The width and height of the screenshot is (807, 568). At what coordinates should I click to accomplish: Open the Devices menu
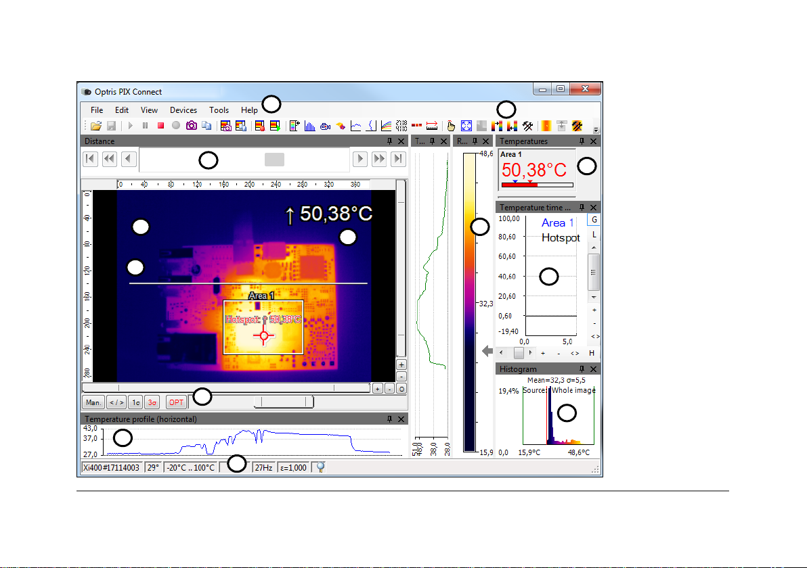[x=183, y=110]
